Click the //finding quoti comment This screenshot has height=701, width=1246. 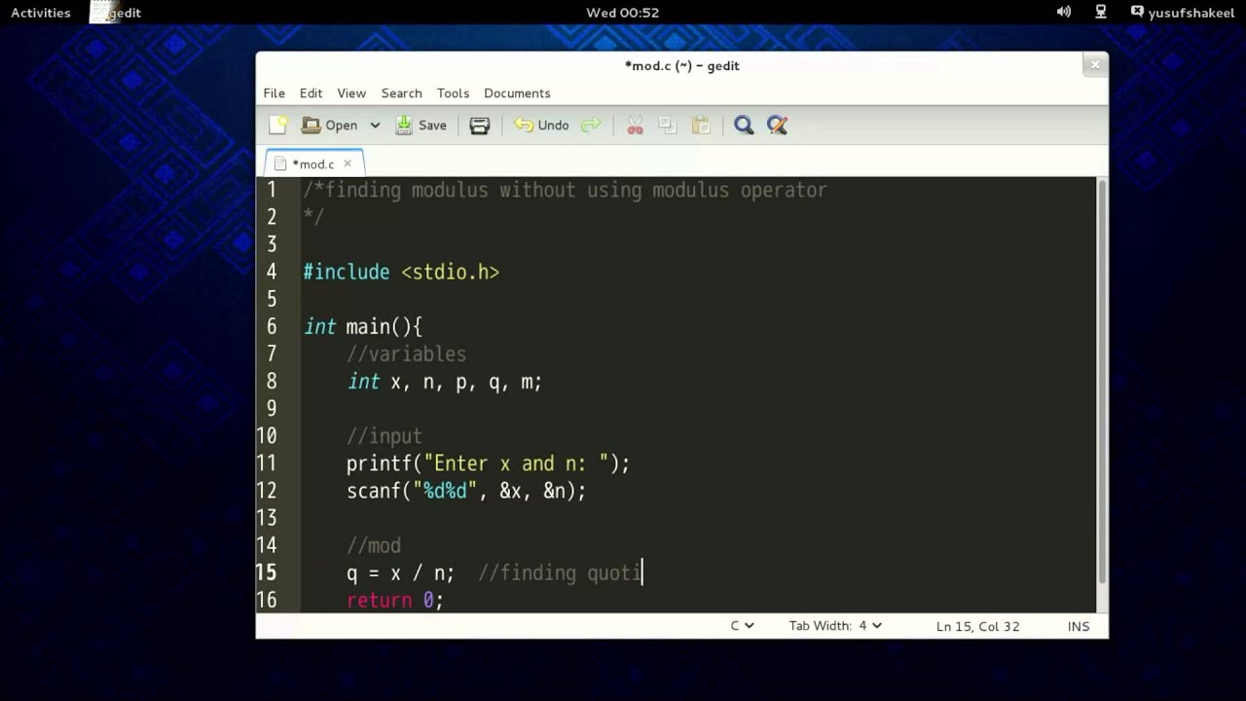560,572
